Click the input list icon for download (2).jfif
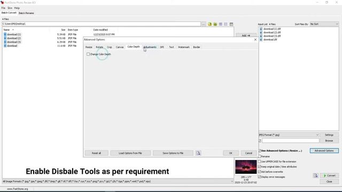 (261, 32)
